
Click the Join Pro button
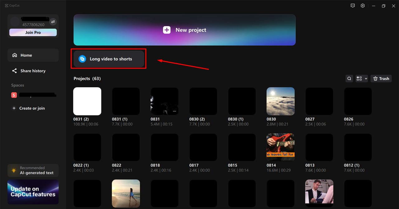pos(33,32)
